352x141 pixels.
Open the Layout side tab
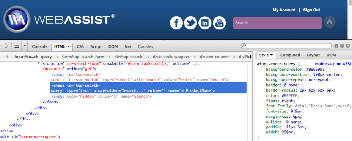313,55
